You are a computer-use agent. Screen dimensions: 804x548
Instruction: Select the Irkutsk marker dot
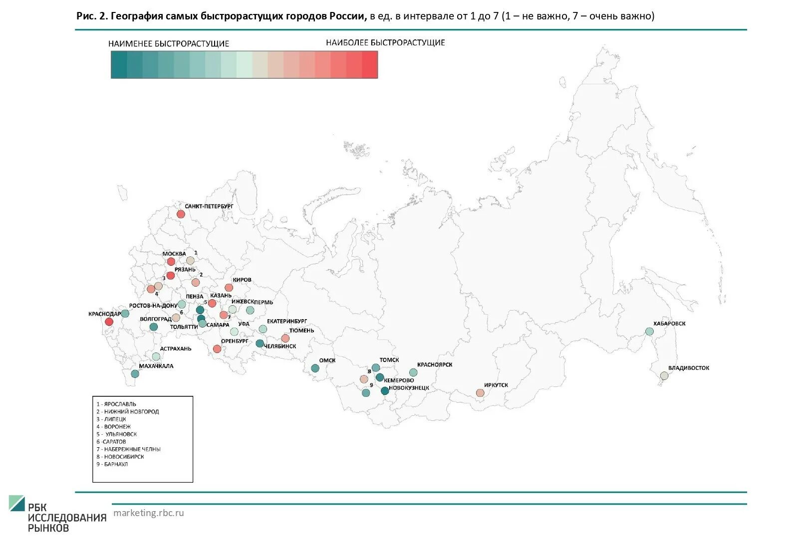(480, 393)
